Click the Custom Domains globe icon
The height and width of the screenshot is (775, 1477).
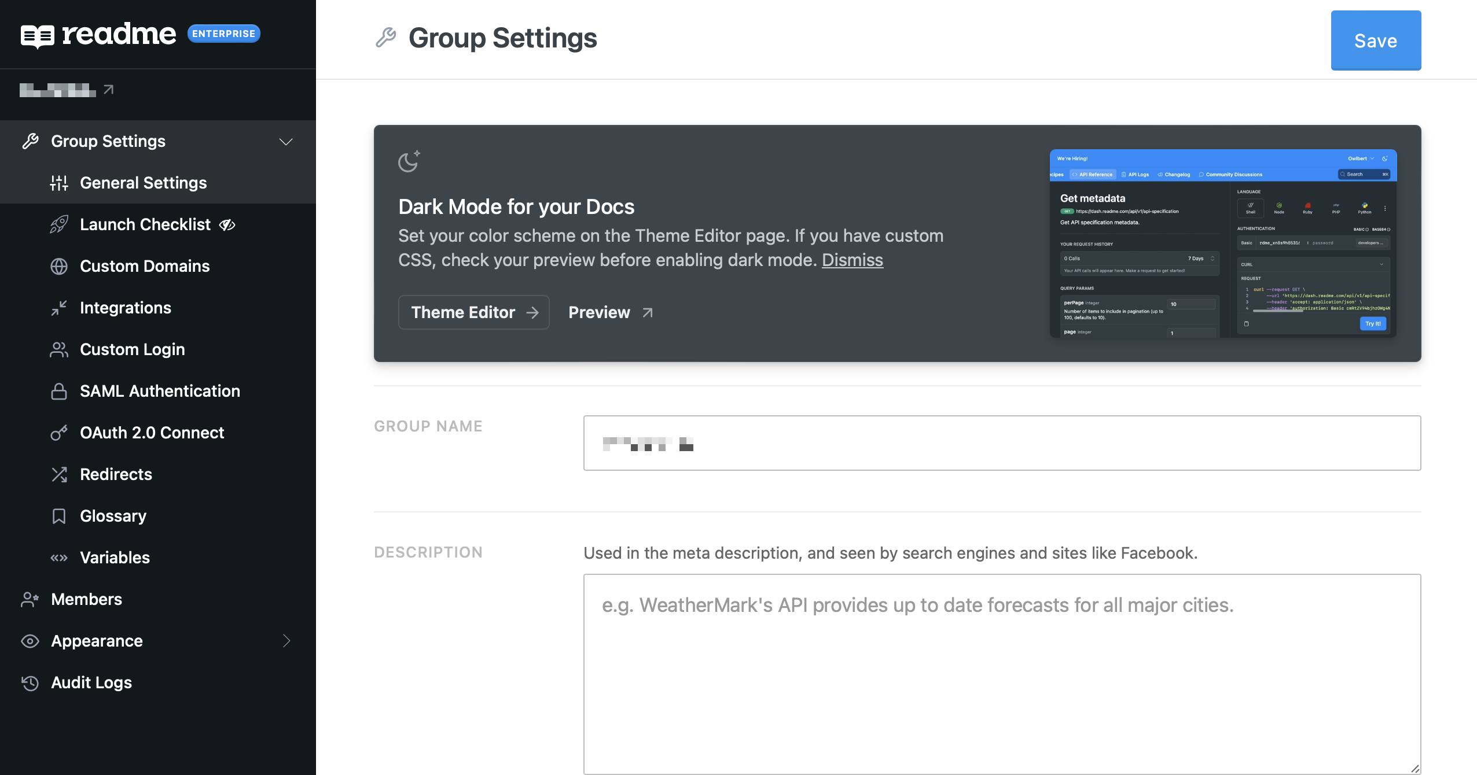pyautogui.click(x=59, y=266)
